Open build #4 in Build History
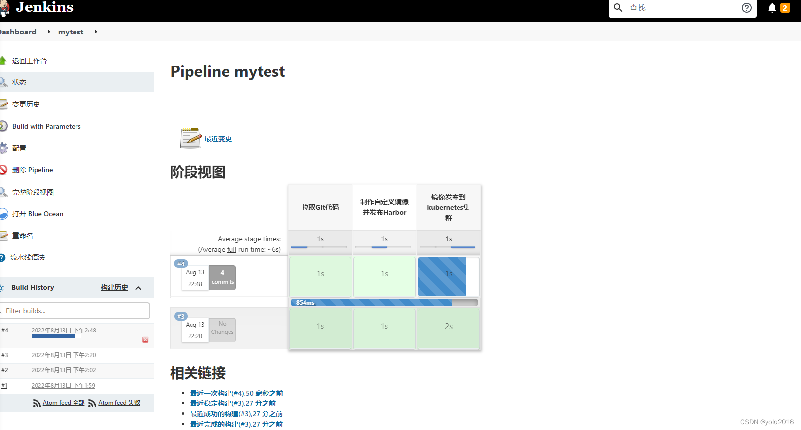 (x=5, y=330)
